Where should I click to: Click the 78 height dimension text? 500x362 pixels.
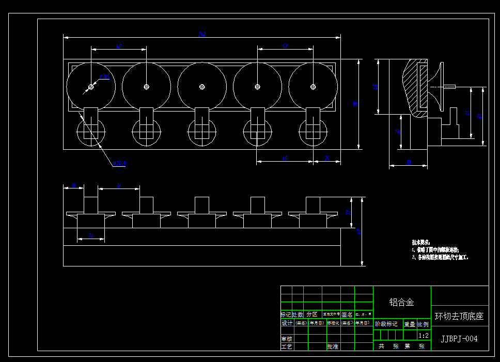(355, 104)
